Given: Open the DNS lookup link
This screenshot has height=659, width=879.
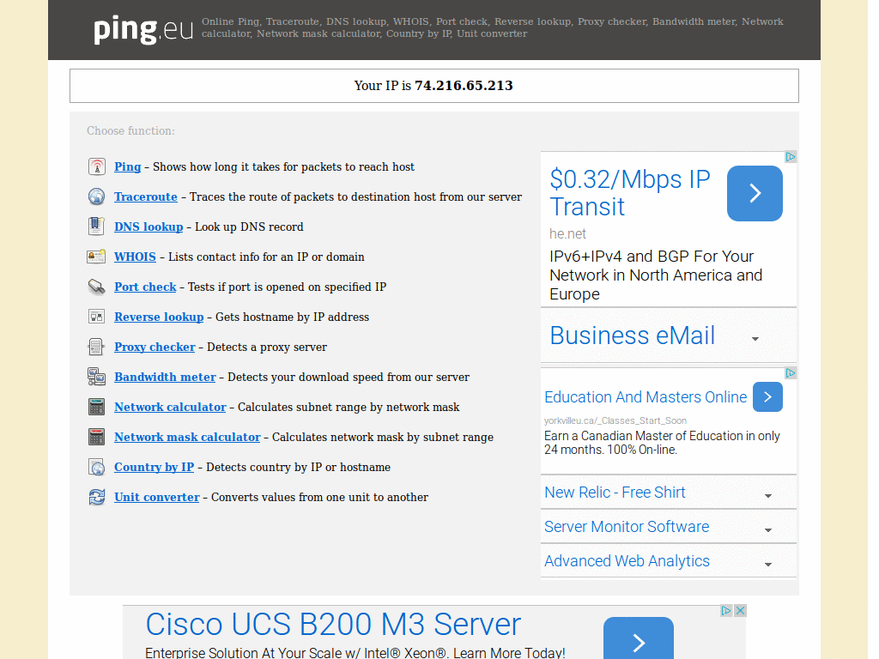Looking at the screenshot, I should (149, 227).
